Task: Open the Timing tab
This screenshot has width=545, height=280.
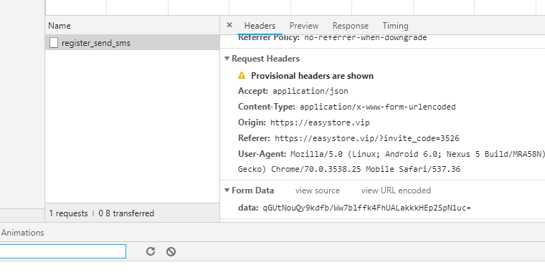Action: [x=395, y=26]
